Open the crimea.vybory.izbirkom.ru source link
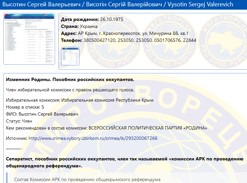The width and height of the screenshot is (247, 183). [93, 138]
